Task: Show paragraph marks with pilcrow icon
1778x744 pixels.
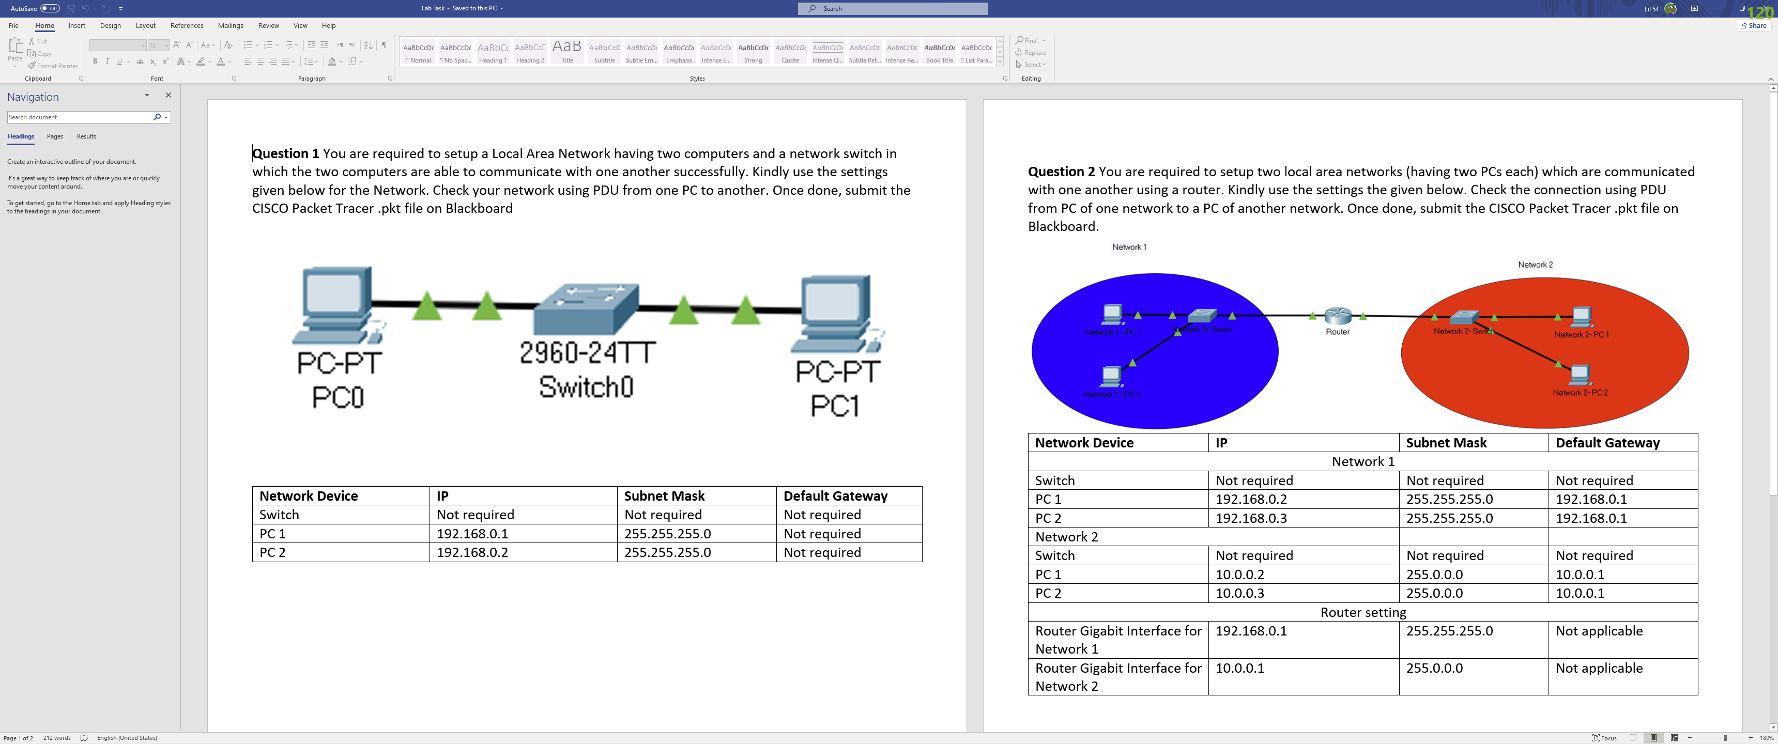Action: 385,45
